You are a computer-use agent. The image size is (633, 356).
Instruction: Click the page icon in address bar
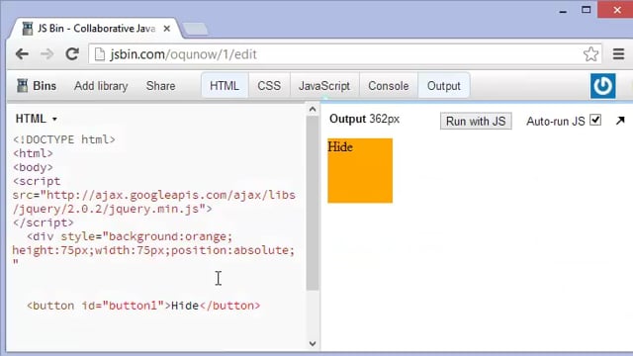pyautogui.click(x=99, y=54)
